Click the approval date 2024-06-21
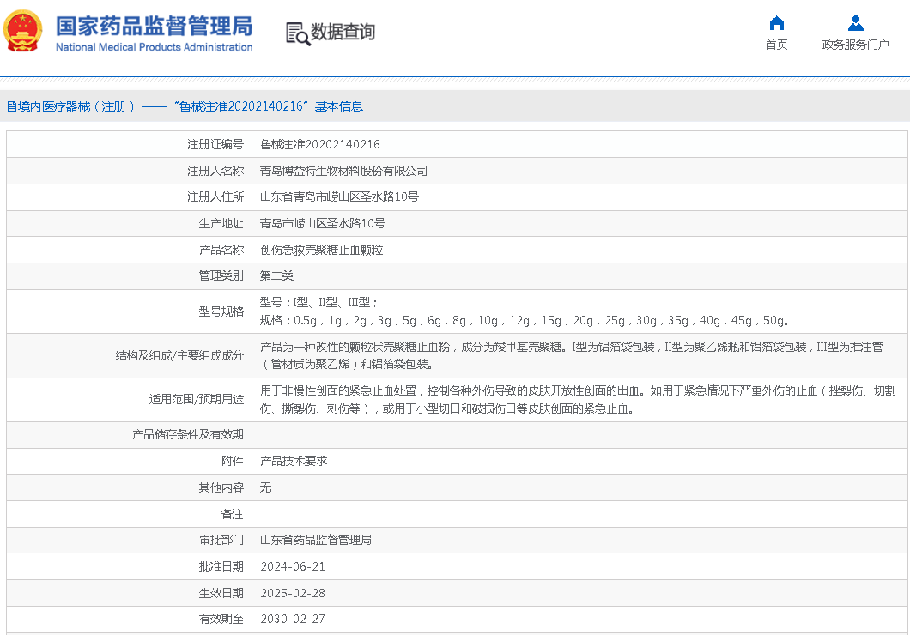The width and height of the screenshot is (910, 635). tap(293, 566)
